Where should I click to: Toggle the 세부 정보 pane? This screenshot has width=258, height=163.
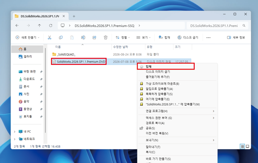pyautogui.click(x=236, y=37)
